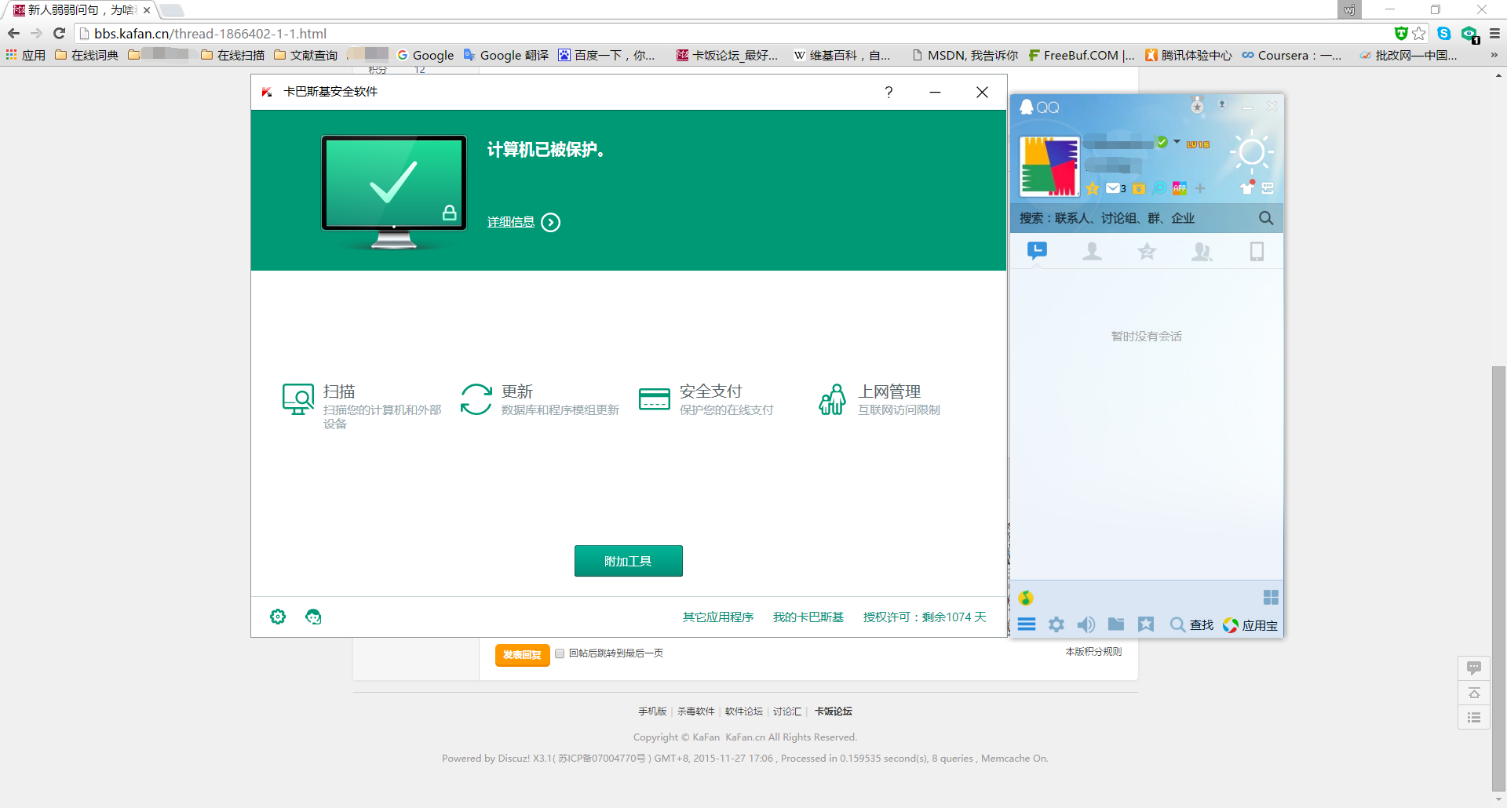Open Tencent Weibo swirl icon in QQ
Screen dimensions: 1507x808
click(1159, 188)
